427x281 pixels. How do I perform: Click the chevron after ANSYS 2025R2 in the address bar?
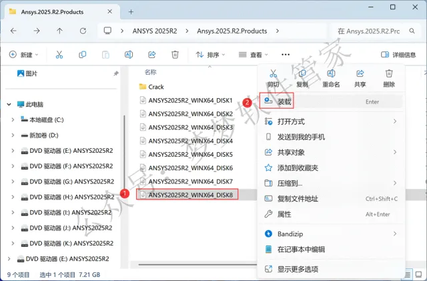coord(187,31)
